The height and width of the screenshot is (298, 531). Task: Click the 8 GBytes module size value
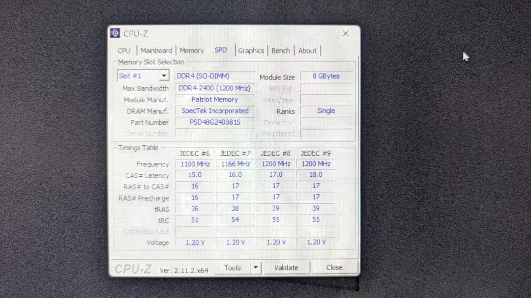(x=325, y=76)
